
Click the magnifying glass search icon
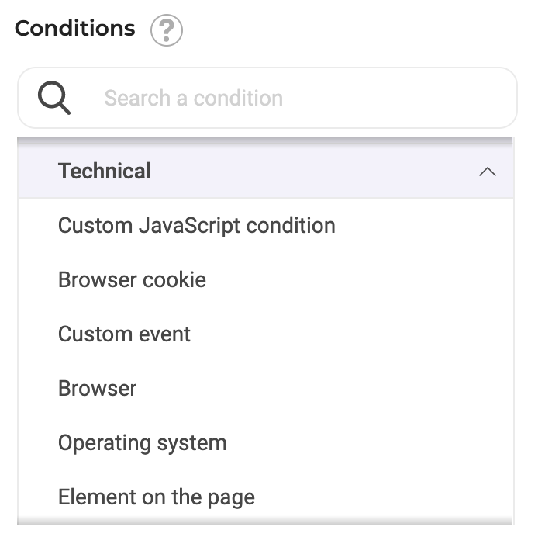tap(54, 98)
